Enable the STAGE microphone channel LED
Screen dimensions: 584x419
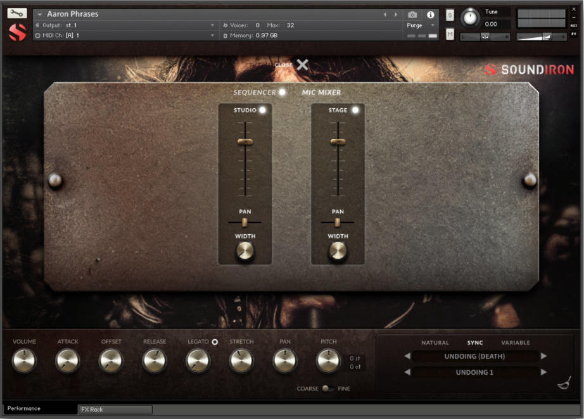pos(355,109)
